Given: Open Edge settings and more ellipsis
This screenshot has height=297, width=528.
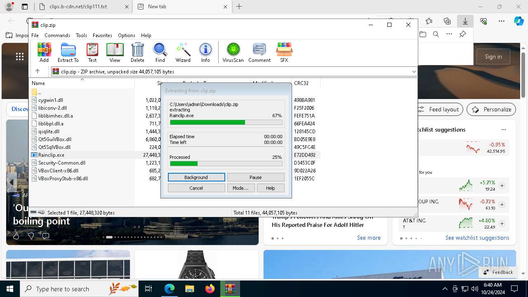Looking at the screenshot, I should point(502,21).
